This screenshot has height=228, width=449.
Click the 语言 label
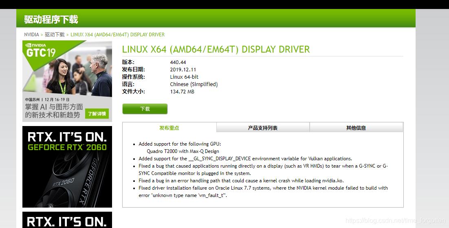tap(128, 84)
